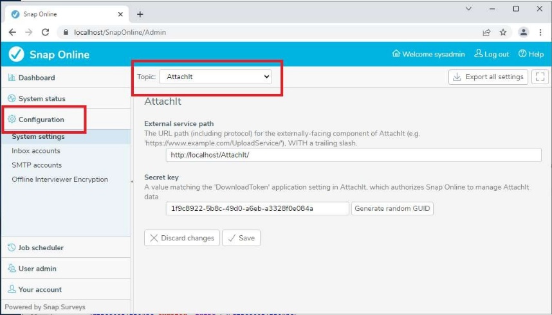The width and height of the screenshot is (552, 315).
Task: Toggle the fullscreen expand icon
Action: coord(540,77)
